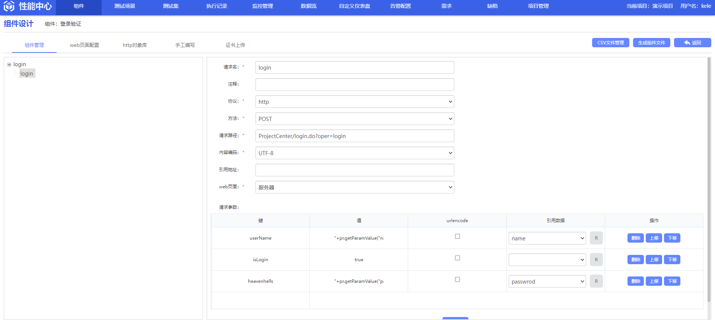Delete the userName parameter row
The image size is (715, 320).
[x=635, y=238]
